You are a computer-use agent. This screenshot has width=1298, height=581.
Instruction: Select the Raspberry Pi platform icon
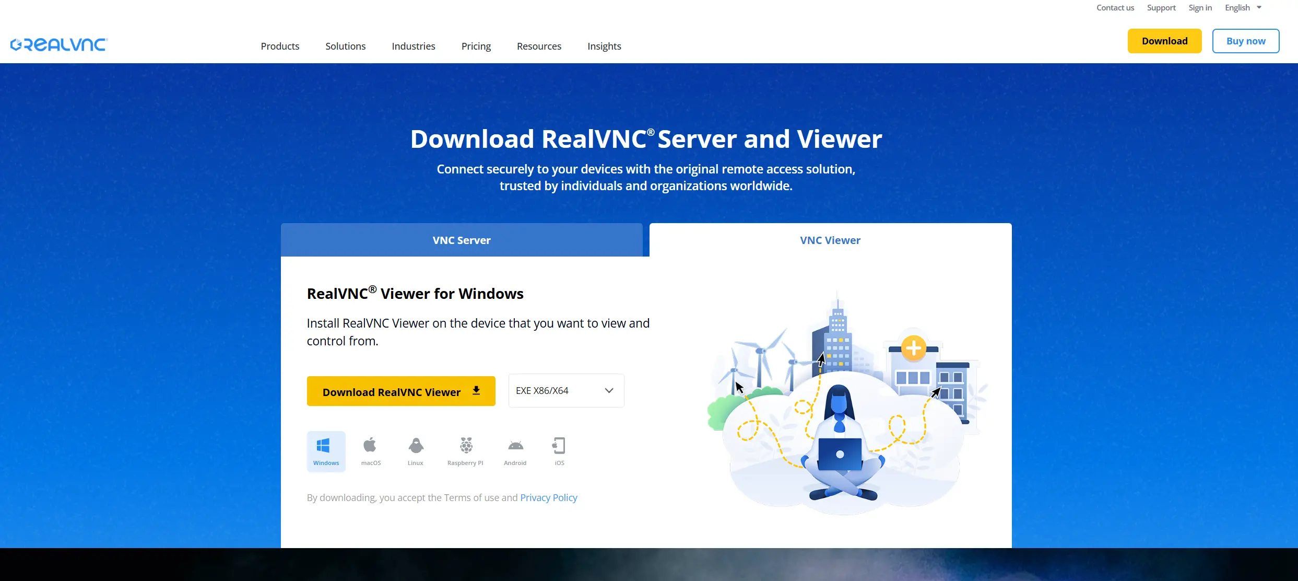465,450
